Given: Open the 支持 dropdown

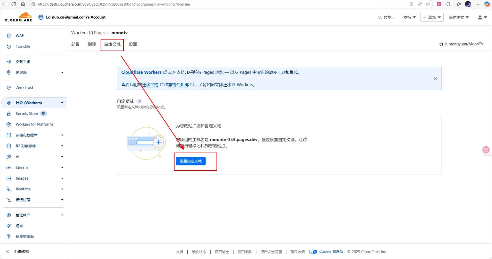Looking at the screenshot, I should coord(409,17).
